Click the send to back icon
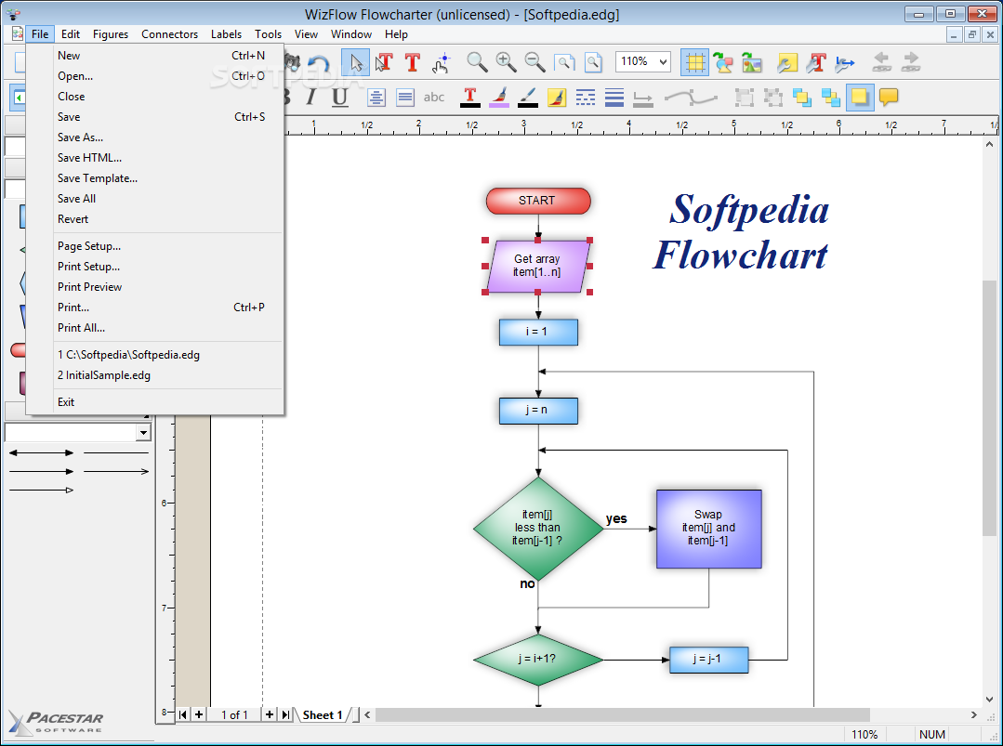 [x=830, y=98]
